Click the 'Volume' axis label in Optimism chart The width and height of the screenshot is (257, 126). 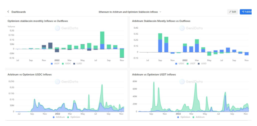point(11,26)
